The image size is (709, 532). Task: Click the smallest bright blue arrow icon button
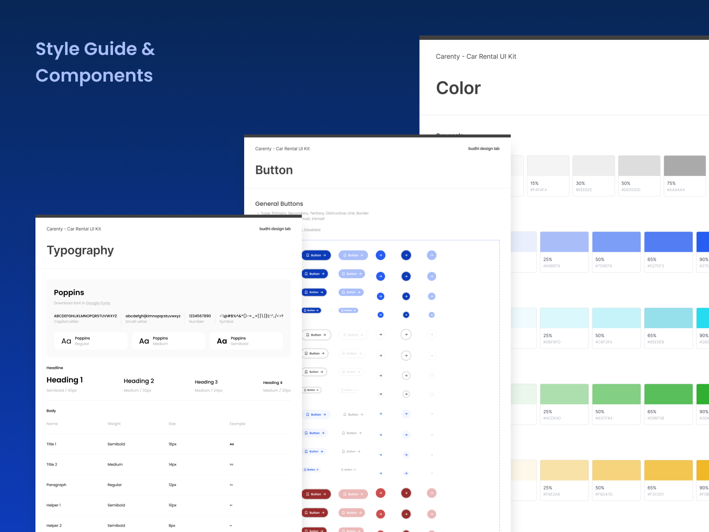click(x=380, y=315)
